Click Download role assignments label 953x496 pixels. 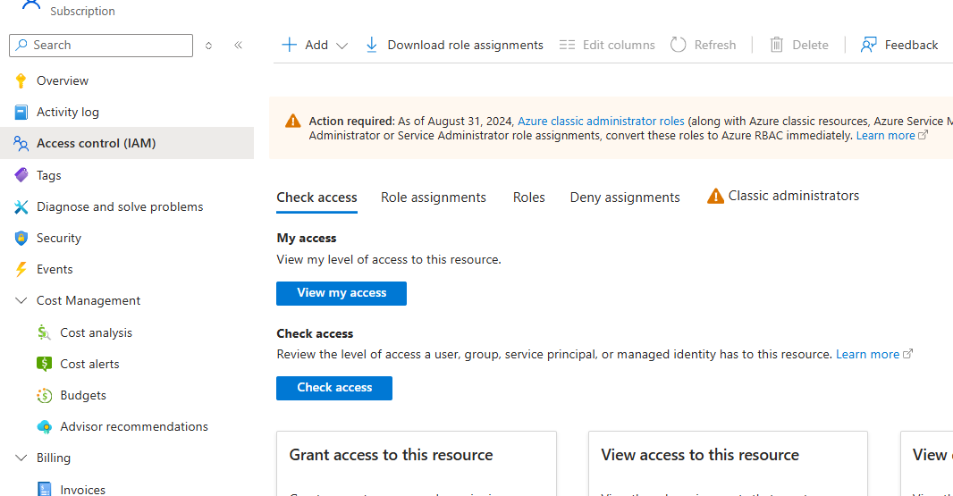pyautogui.click(x=465, y=45)
